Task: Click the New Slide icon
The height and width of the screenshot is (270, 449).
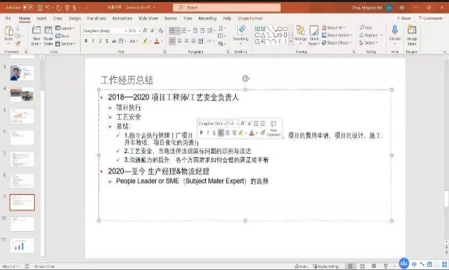Action: tap(36, 30)
